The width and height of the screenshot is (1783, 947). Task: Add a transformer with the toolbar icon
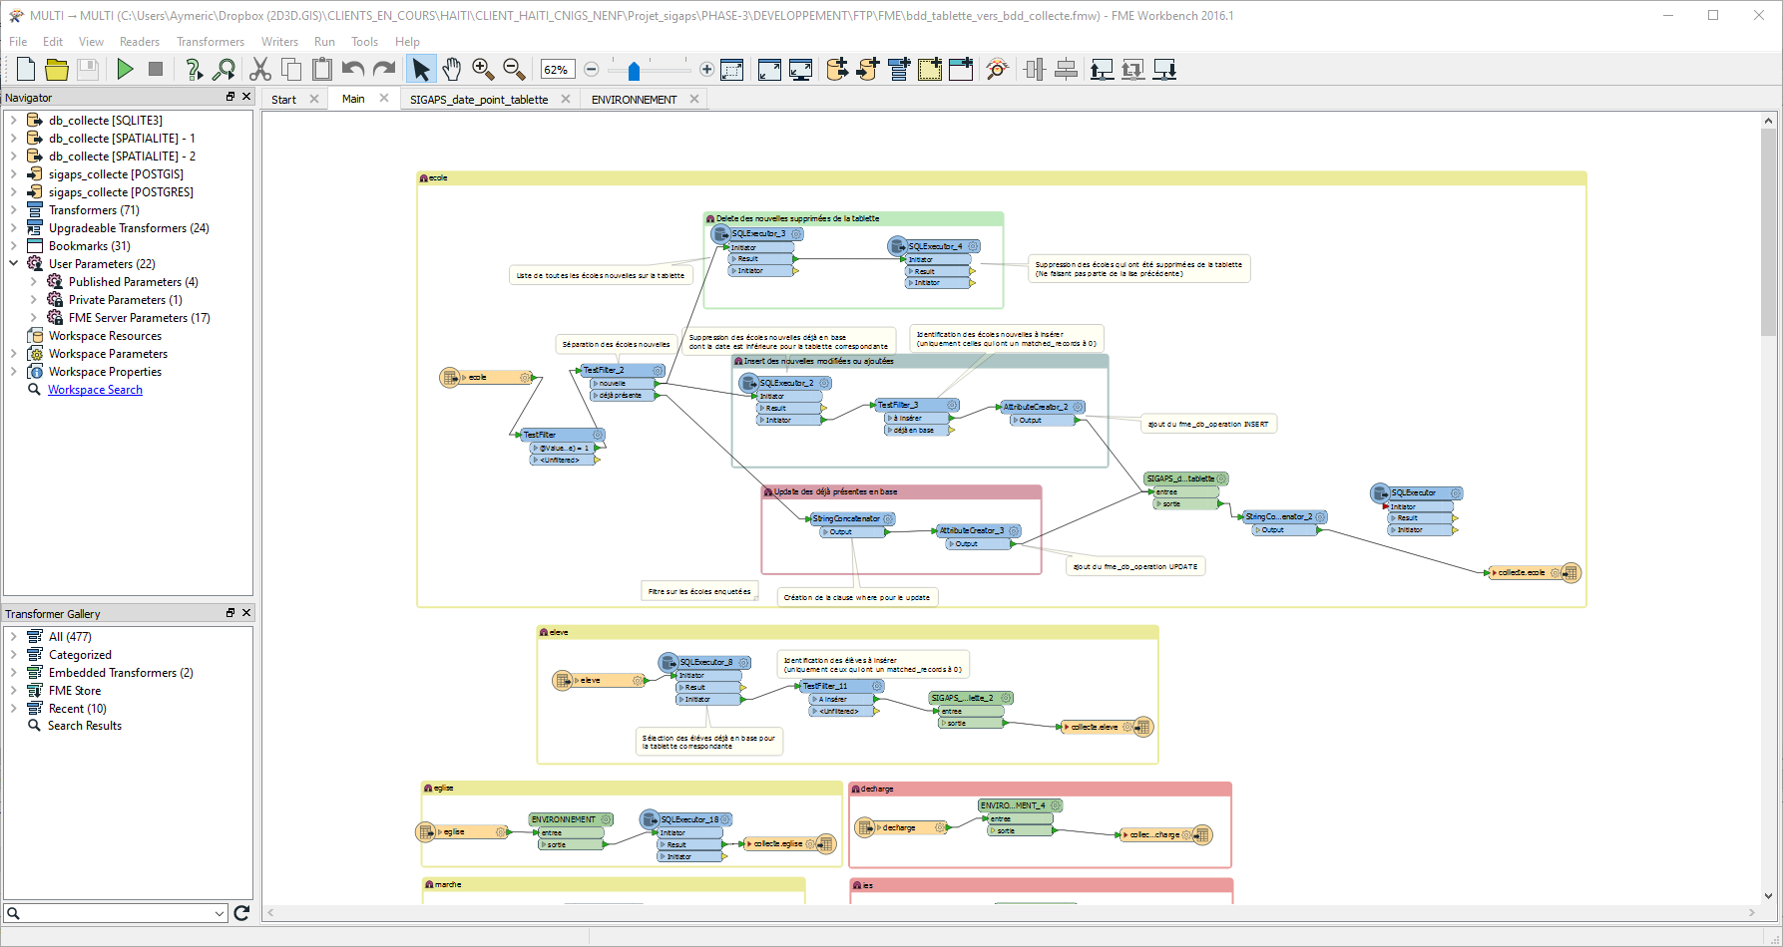pos(899,69)
